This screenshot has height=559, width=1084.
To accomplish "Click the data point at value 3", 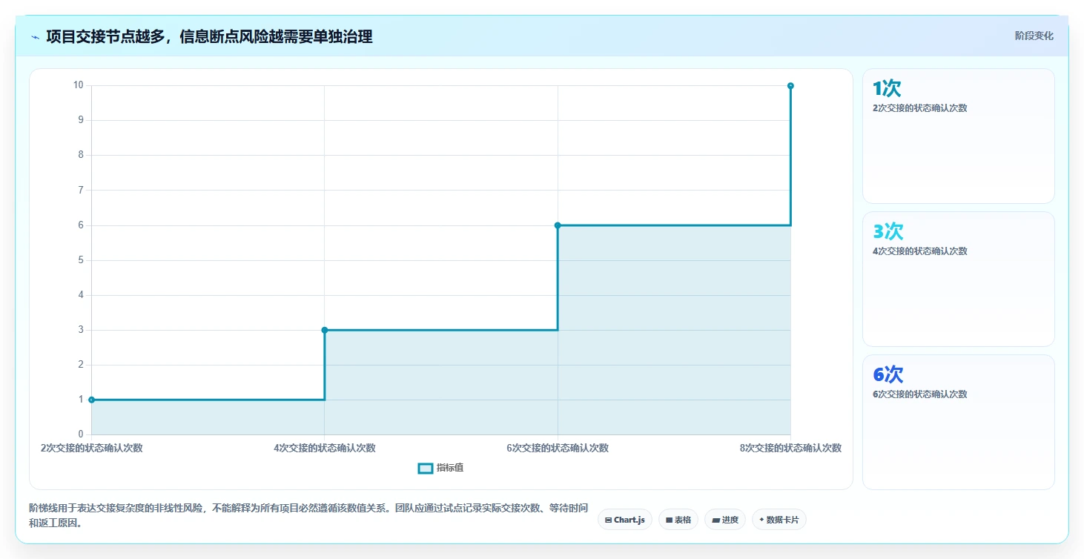I will [325, 330].
